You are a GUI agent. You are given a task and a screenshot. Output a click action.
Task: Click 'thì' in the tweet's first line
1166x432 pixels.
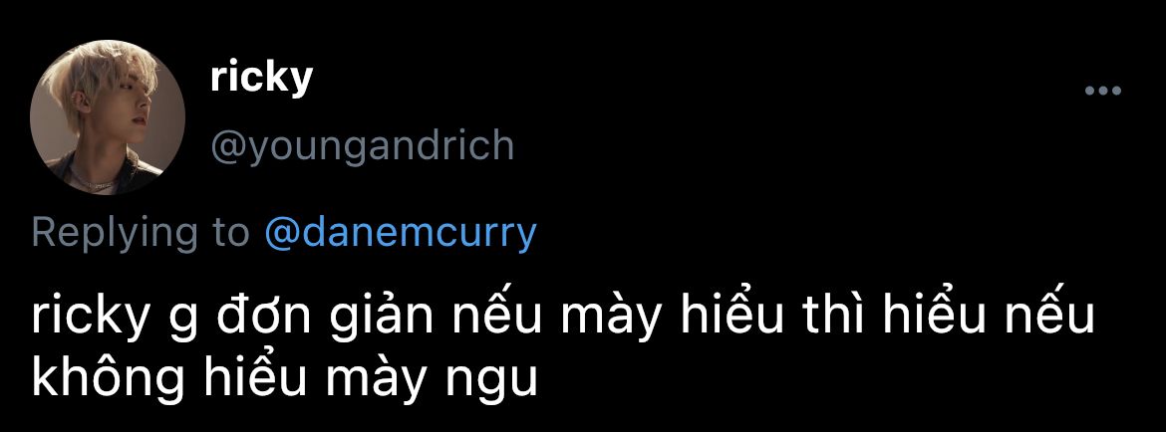click(840, 317)
